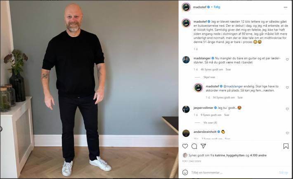Collapse replies with Skjul svar
The image size is (293, 179).
(x=209, y=77)
